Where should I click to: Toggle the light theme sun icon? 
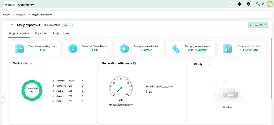(x=231, y=4)
